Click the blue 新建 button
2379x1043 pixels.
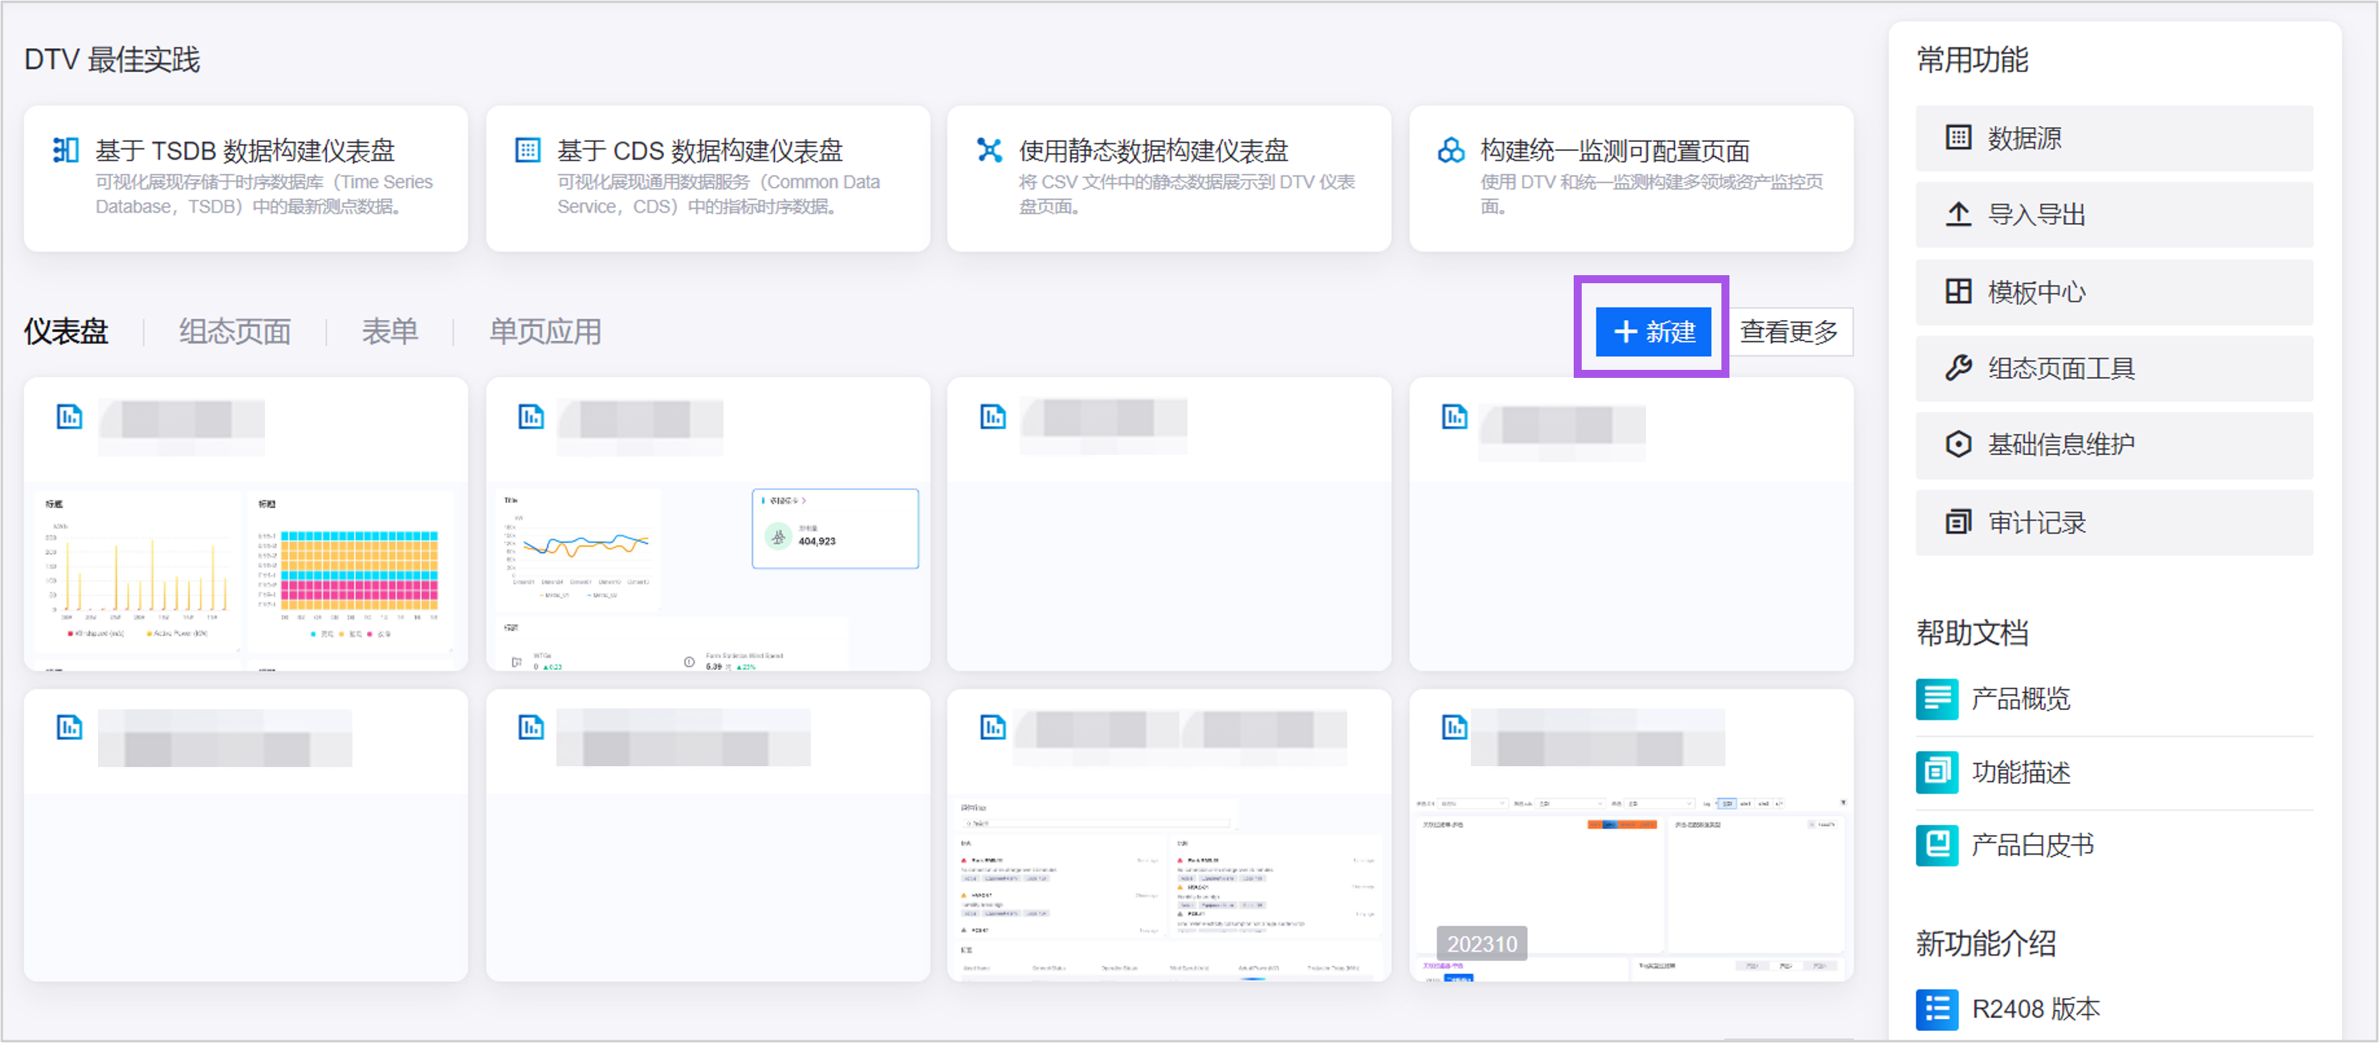(x=1652, y=331)
